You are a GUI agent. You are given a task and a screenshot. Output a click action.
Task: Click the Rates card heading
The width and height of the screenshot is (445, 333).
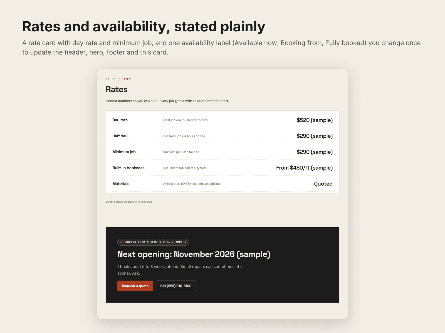point(117,89)
